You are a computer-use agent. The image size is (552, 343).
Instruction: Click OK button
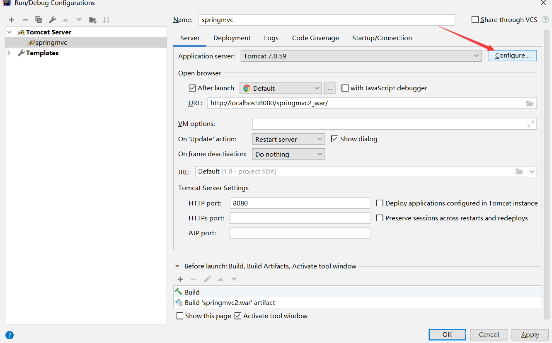pos(448,334)
